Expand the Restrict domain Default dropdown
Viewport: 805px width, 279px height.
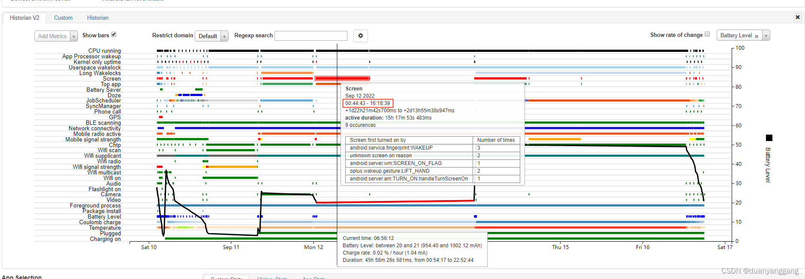click(211, 36)
